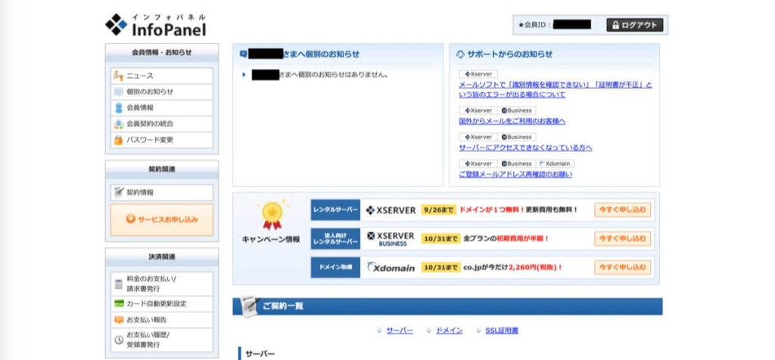Jump to the サーバー contracts section
The width and height of the screenshot is (775, 360).
coord(400,331)
